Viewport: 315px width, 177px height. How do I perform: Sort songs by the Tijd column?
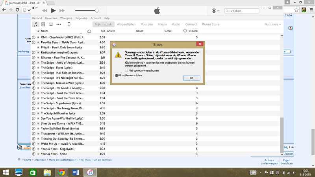pos(103,31)
